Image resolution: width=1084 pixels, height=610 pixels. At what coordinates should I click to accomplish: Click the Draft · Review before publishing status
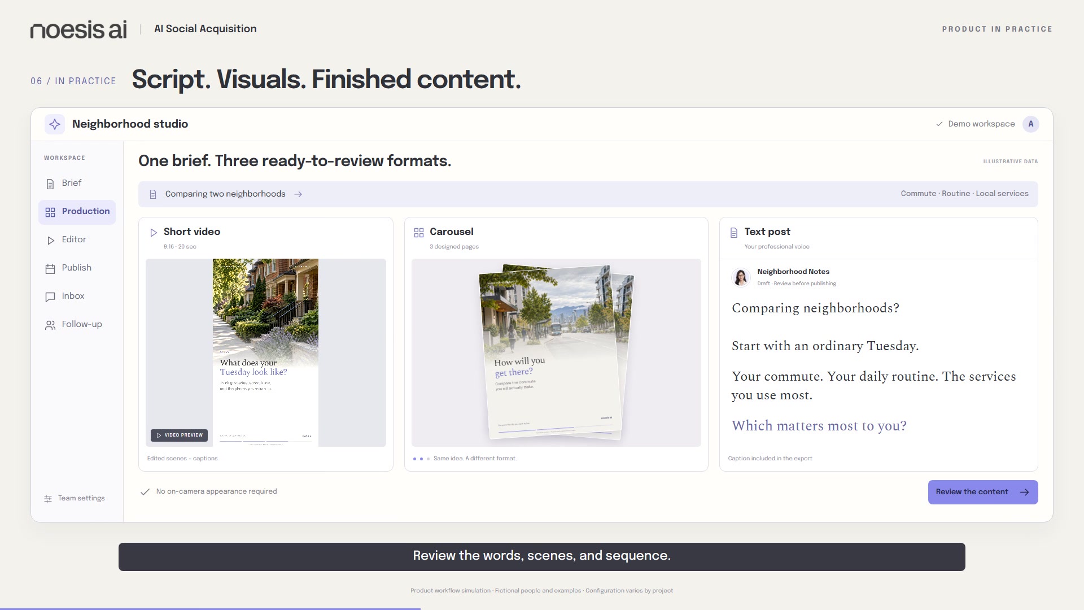797,284
